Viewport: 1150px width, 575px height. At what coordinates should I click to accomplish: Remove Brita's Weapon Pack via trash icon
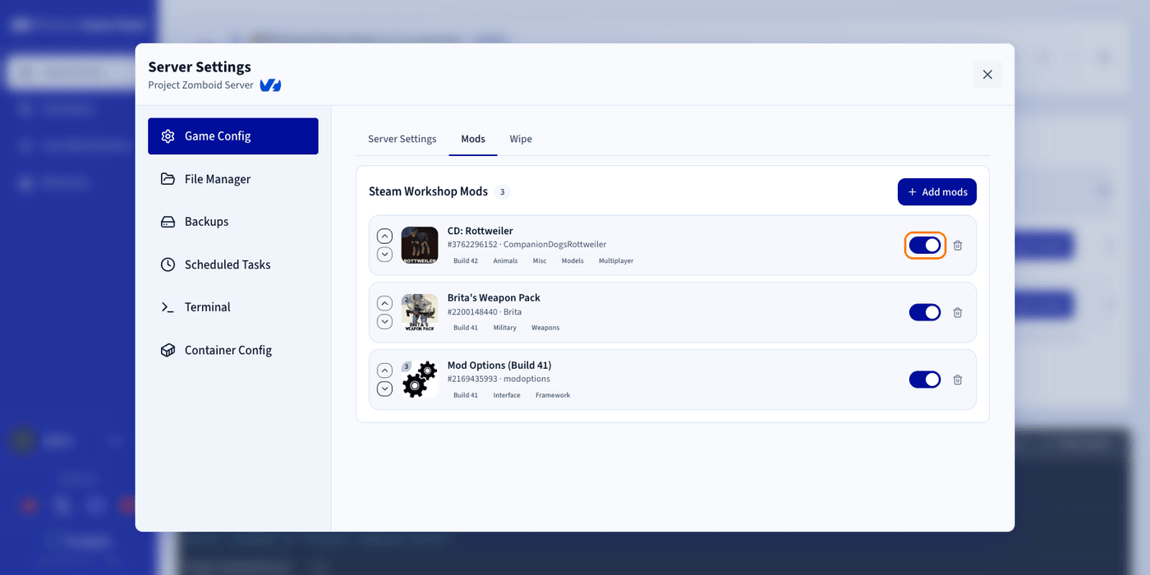pyautogui.click(x=958, y=312)
